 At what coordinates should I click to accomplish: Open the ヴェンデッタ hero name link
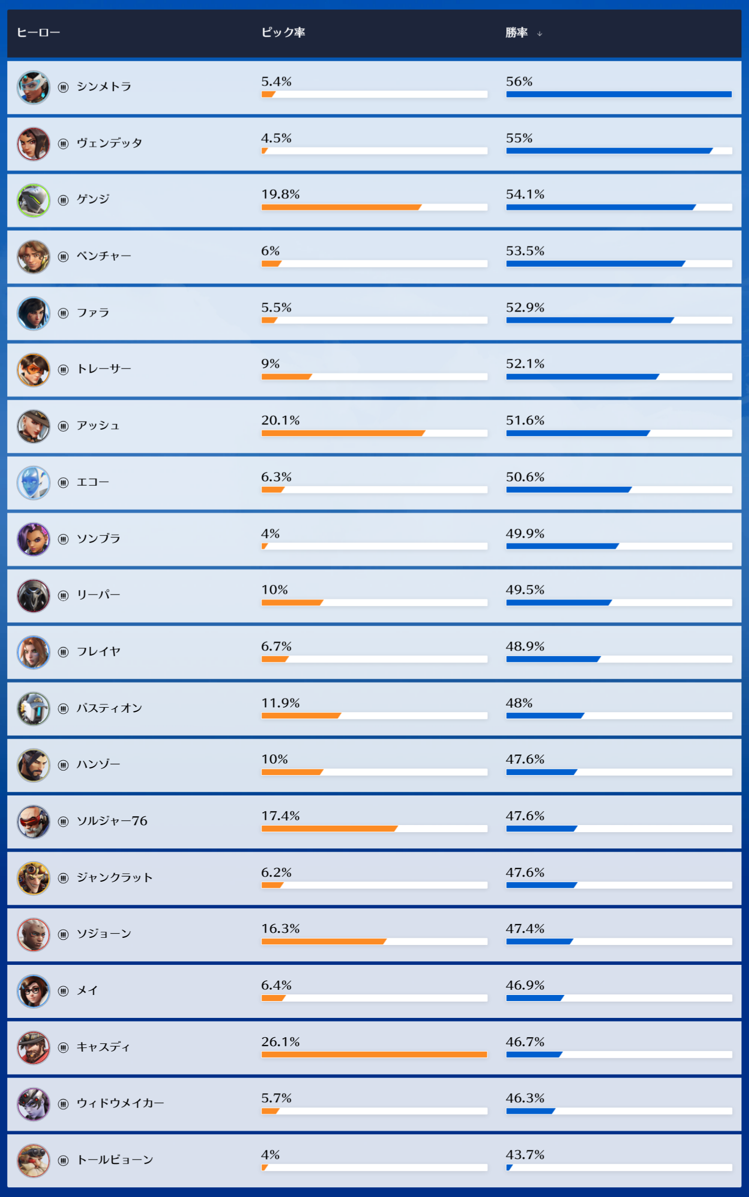click(109, 143)
